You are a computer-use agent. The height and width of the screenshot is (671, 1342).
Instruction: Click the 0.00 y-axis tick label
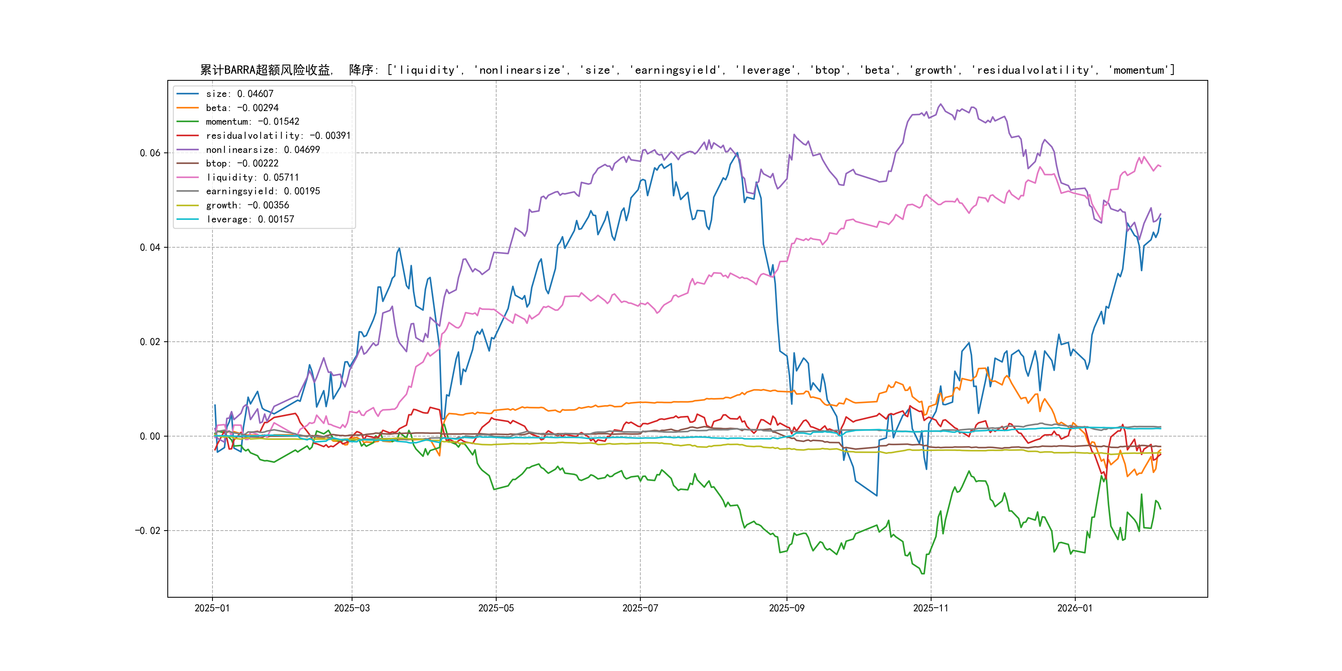tap(150, 437)
